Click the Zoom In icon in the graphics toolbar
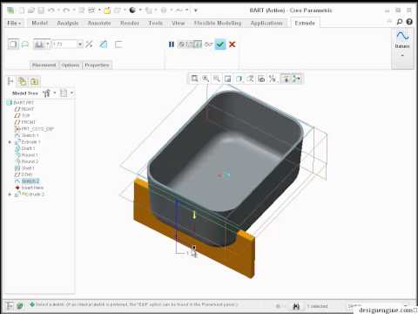Viewport: 418px width, 314px height. pyautogui.click(x=206, y=78)
